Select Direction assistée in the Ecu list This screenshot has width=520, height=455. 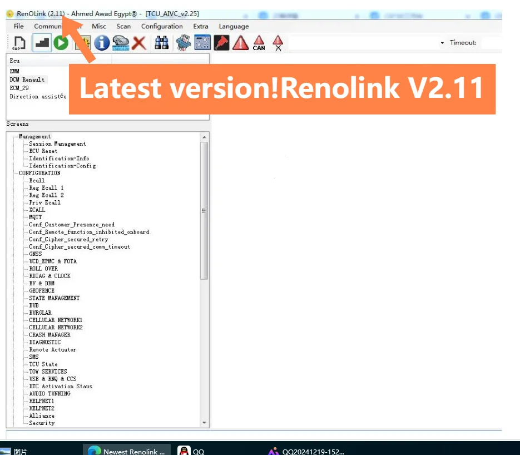click(38, 96)
